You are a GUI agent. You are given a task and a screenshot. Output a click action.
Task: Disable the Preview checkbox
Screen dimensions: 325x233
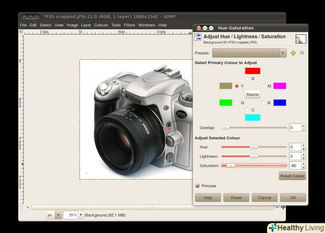pyautogui.click(x=198, y=186)
